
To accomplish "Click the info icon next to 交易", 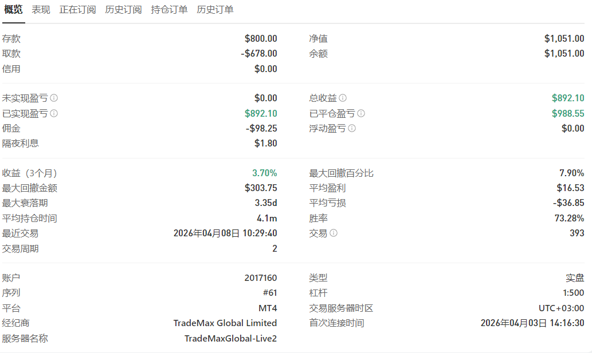I will coord(334,233).
